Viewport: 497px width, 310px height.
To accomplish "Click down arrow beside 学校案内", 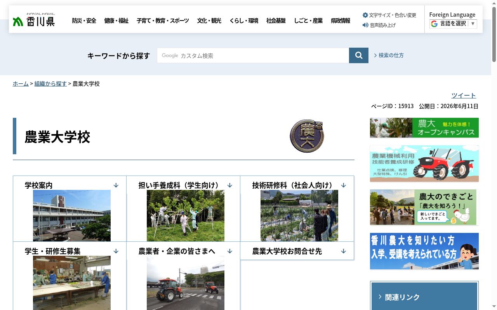I will (x=116, y=185).
